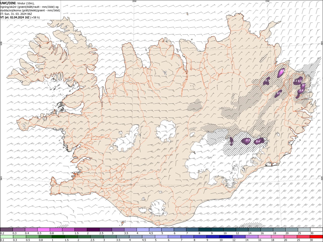Choose the 10 deep blue swatch in lower legend
The height and width of the screenshot is (242, 323).
tap(226, 237)
